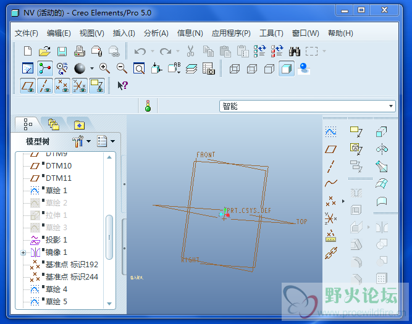Select 草绘 4 in the model tree

point(56,289)
